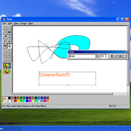Open the View menu
Screen dimensions: 131x131
click(x=16, y=24)
